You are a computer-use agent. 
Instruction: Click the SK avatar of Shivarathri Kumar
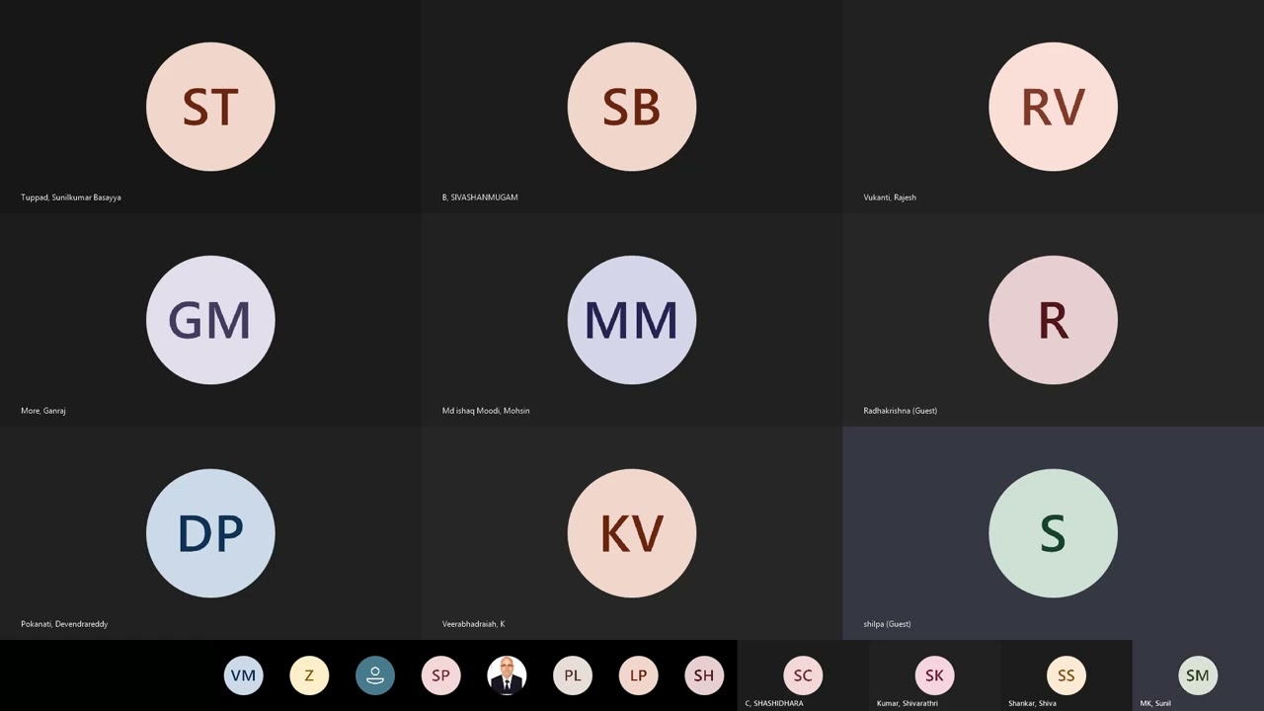pyautogui.click(x=934, y=675)
